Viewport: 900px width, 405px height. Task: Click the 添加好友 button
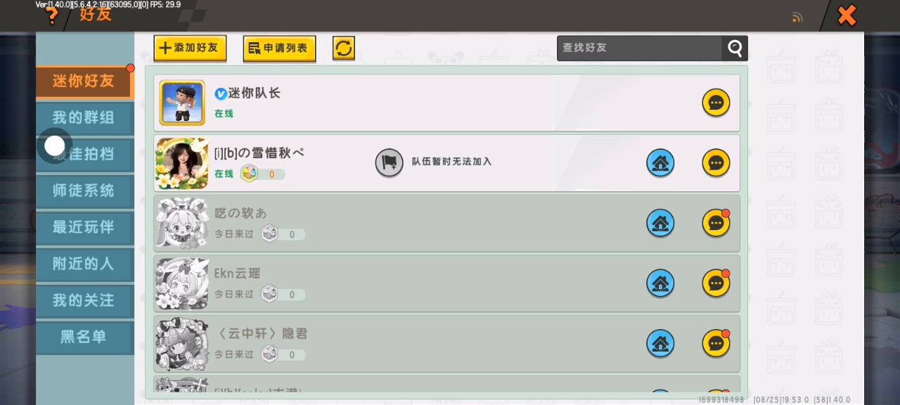pyautogui.click(x=190, y=48)
